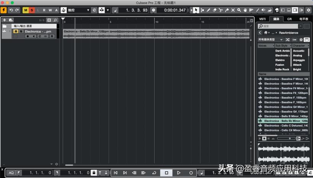The height and width of the screenshot is (178, 313).
Task: Toggle right zone visibility
Action: click(x=295, y=10)
